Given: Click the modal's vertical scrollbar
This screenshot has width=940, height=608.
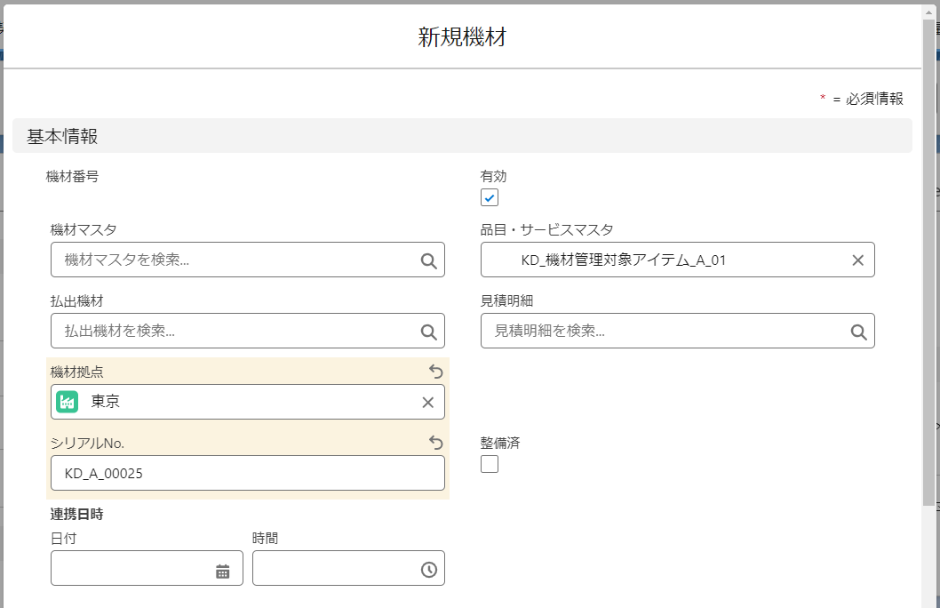Looking at the screenshot, I should (x=928, y=267).
